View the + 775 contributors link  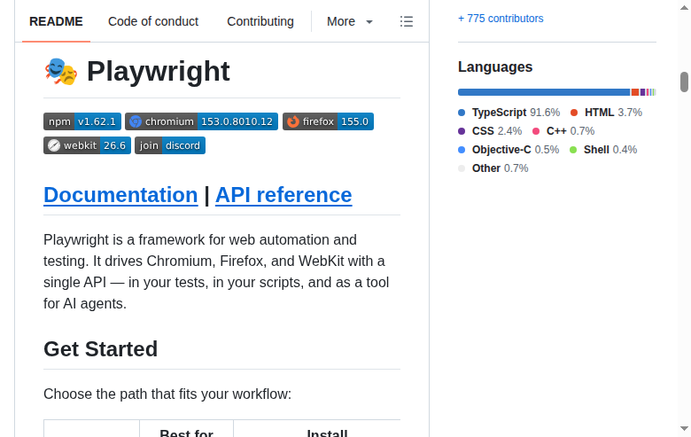tap(501, 19)
